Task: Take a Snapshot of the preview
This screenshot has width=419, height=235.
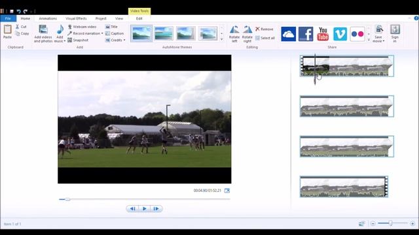Action: click(78, 40)
